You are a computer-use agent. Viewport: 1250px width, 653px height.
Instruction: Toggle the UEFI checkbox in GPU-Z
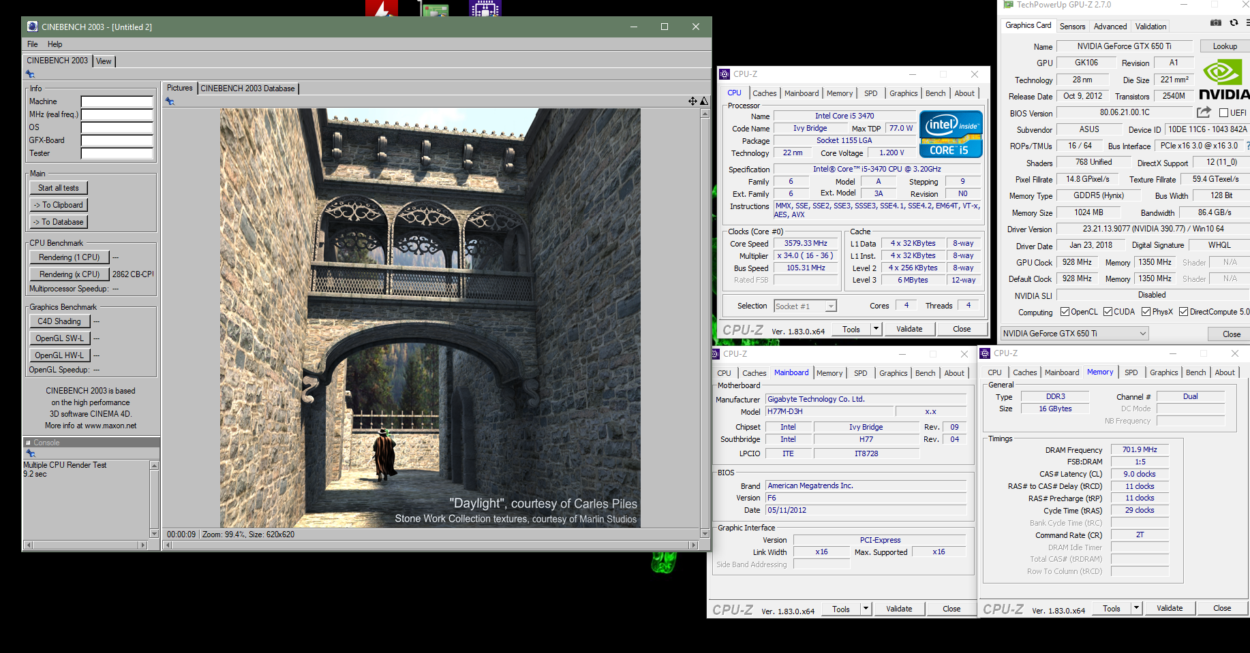1223,113
